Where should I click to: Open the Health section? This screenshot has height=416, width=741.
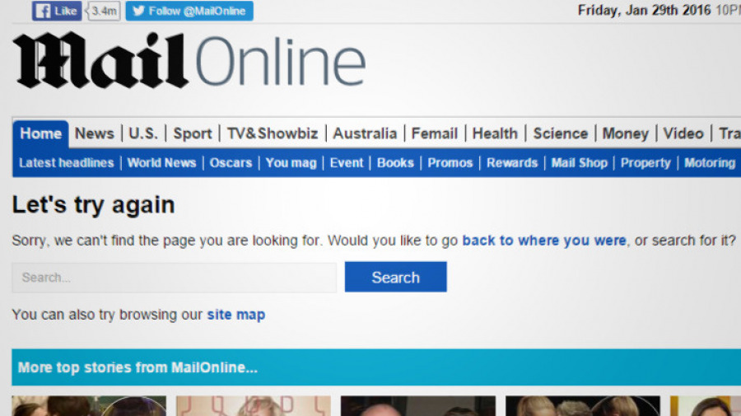click(x=496, y=133)
